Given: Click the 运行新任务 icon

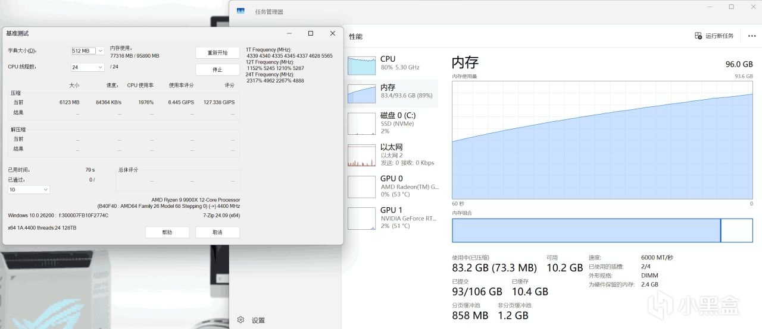Looking at the screenshot, I should [x=698, y=36].
